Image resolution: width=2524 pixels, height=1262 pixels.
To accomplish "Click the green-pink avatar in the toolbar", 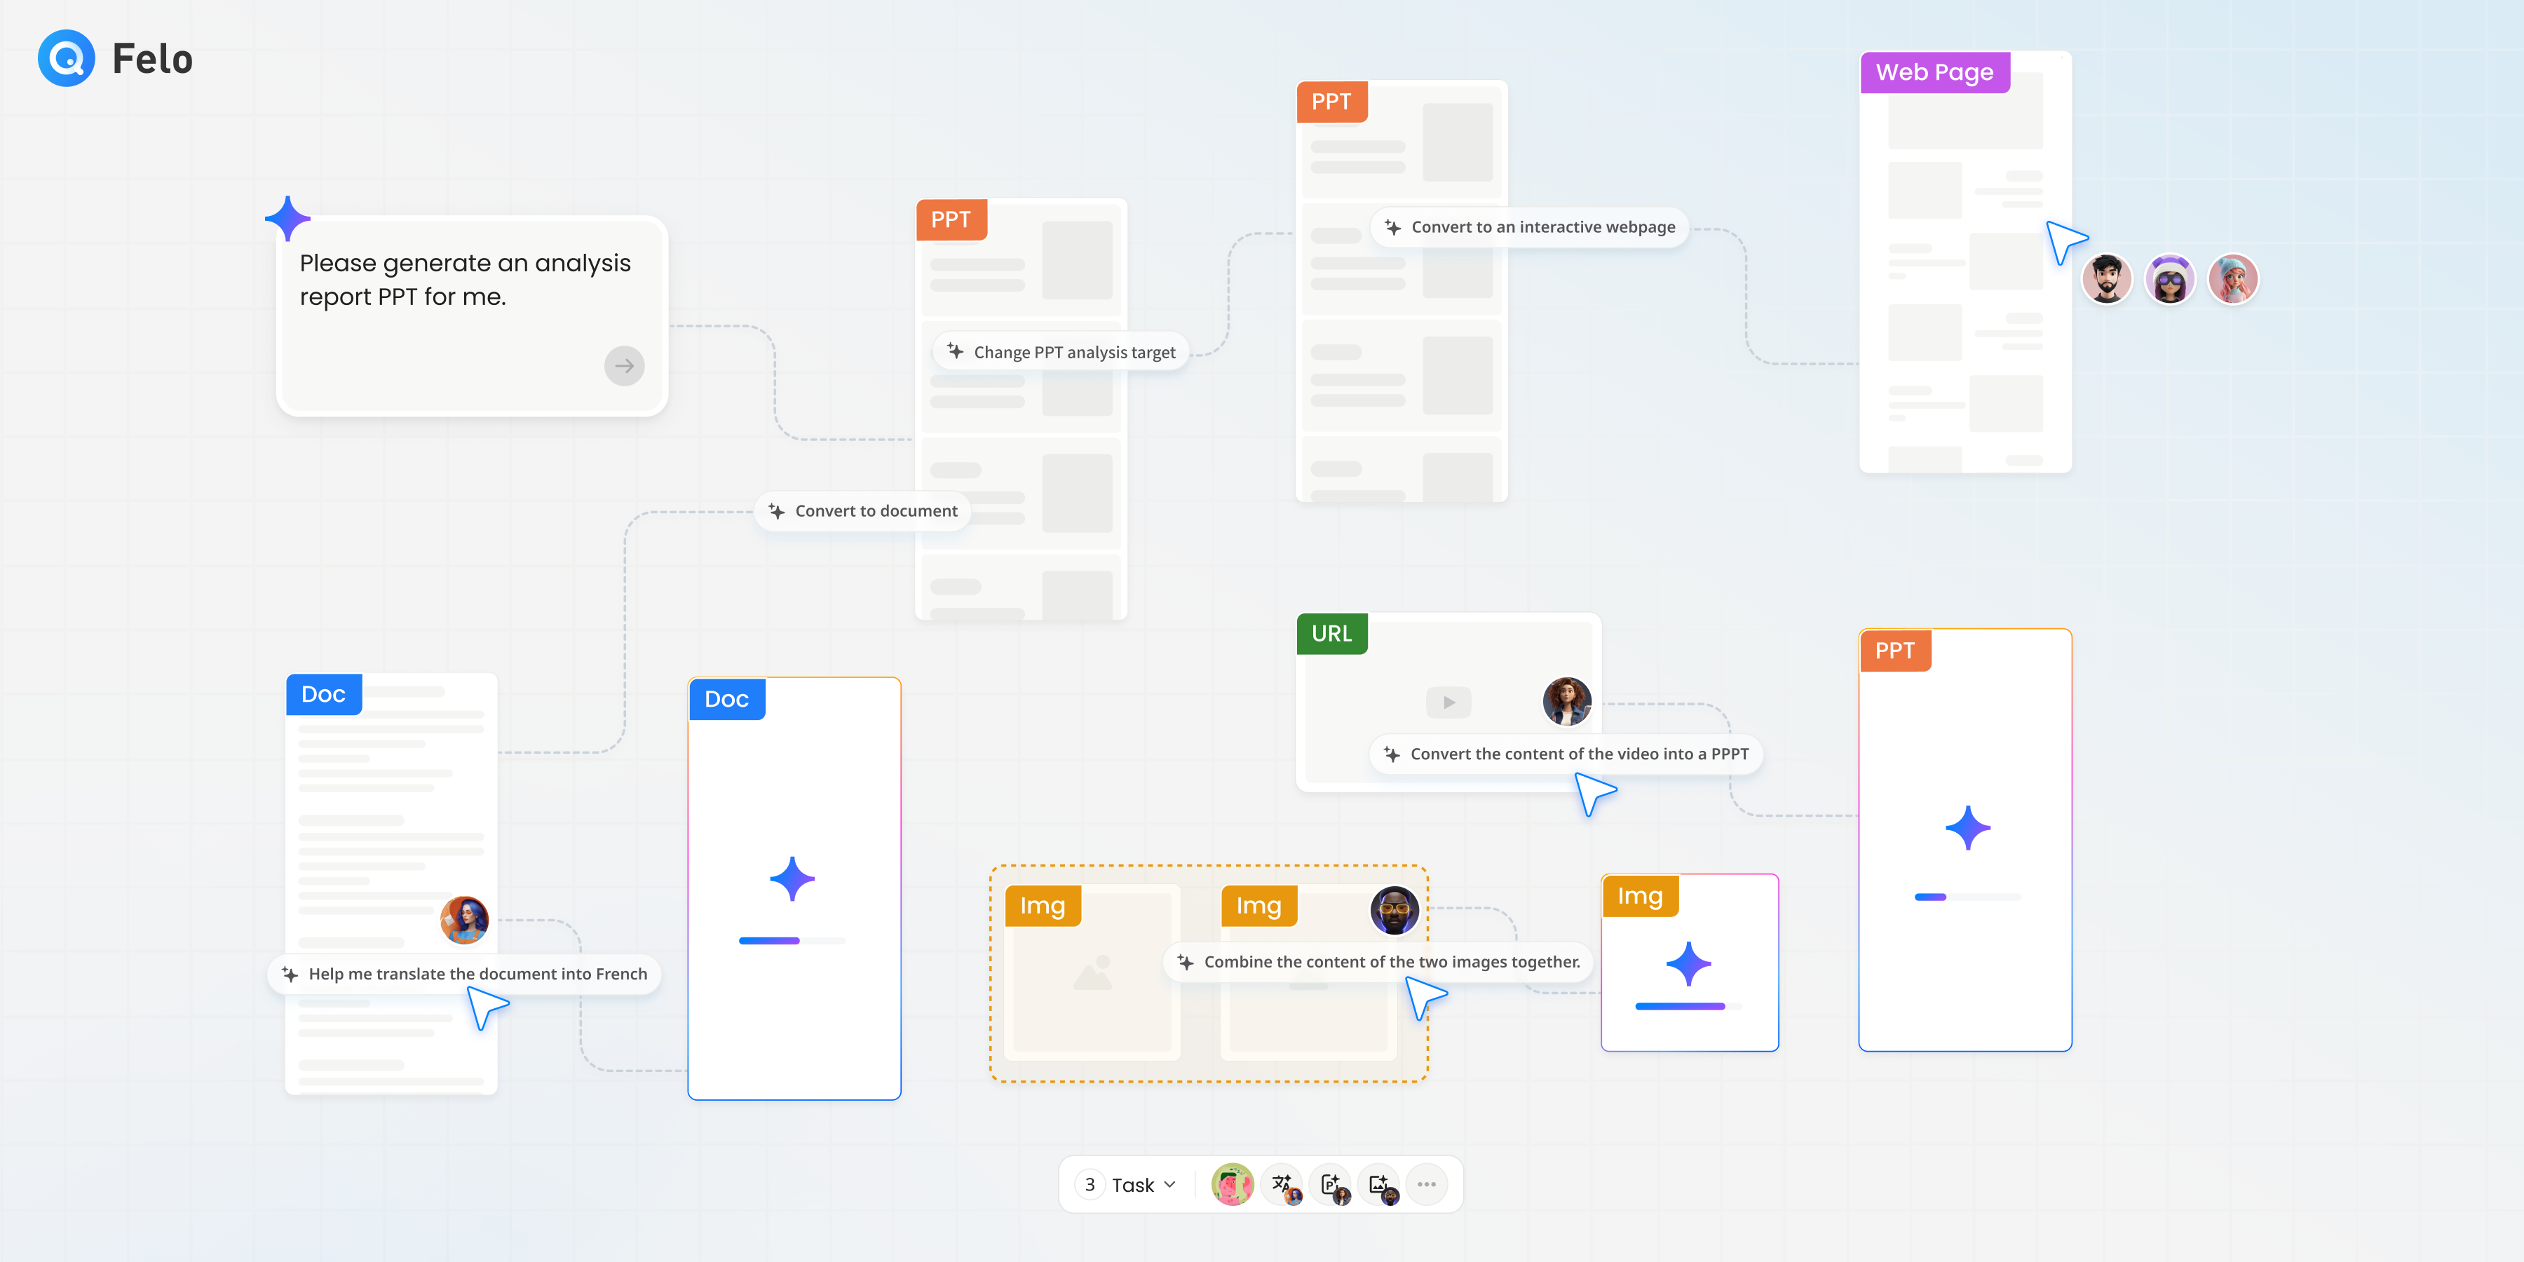I will (x=1232, y=1185).
